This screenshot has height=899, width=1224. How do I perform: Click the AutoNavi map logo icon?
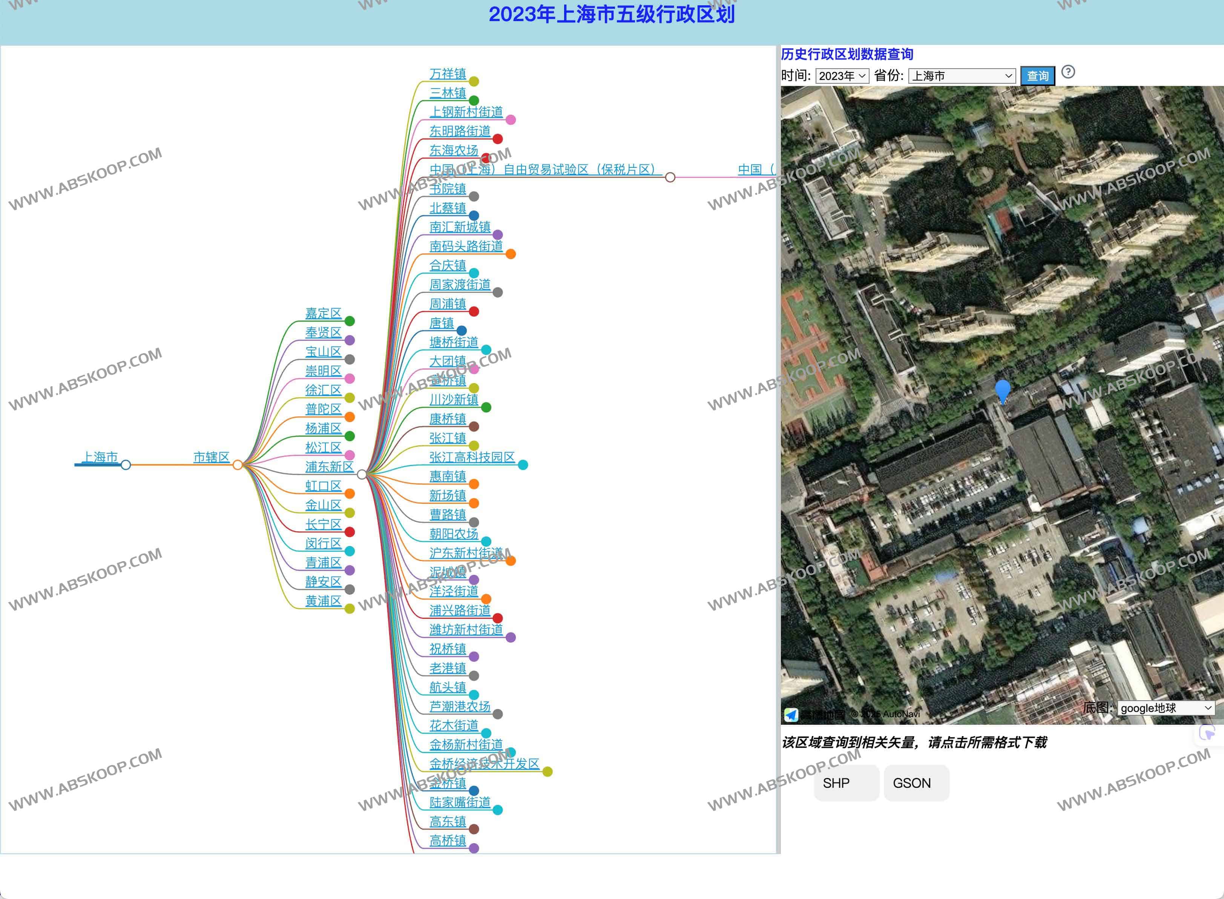pos(791,715)
